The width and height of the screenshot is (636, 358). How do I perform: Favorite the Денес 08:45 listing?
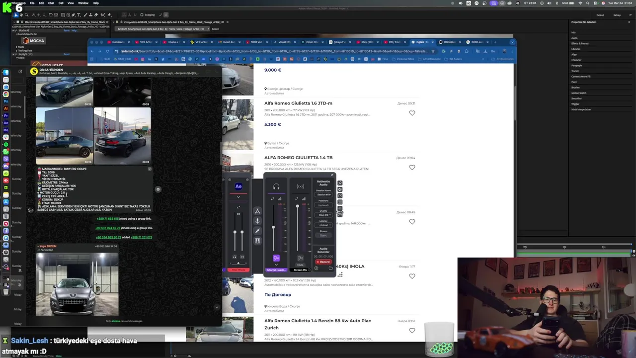pyautogui.click(x=412, y=222)
